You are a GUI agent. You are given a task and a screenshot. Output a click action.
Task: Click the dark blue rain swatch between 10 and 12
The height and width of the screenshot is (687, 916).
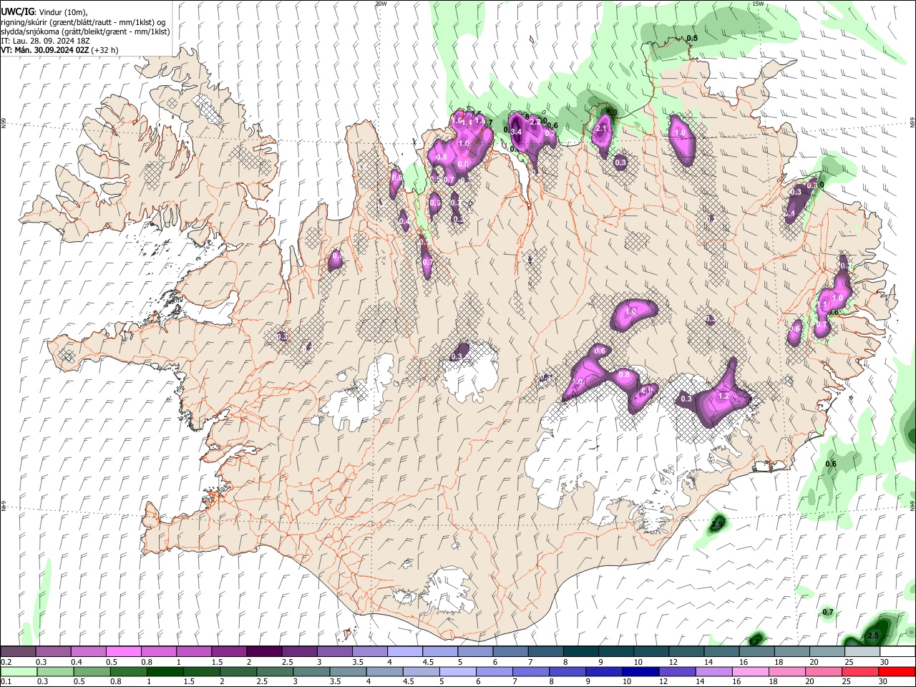(x=640, y=671)
